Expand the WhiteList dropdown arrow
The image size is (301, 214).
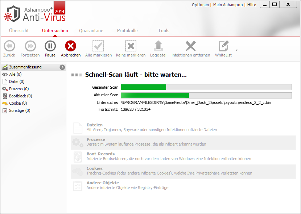click(x=237, y=50)
